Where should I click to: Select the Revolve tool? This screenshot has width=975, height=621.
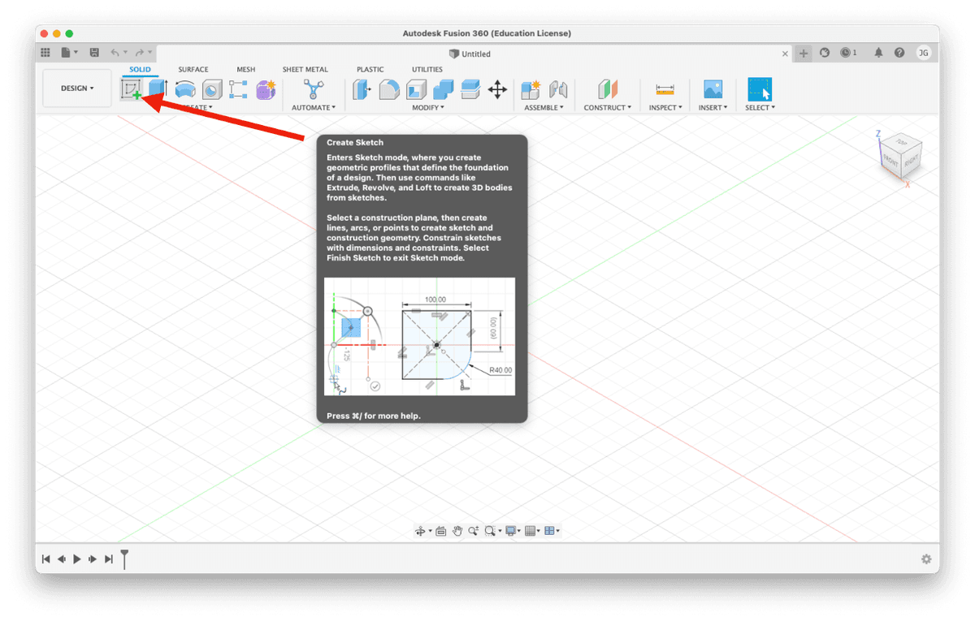(185, 89)
